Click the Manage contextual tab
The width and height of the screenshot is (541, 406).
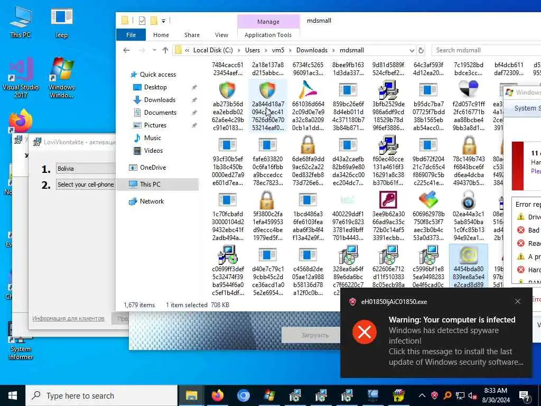tap(268, 21)
